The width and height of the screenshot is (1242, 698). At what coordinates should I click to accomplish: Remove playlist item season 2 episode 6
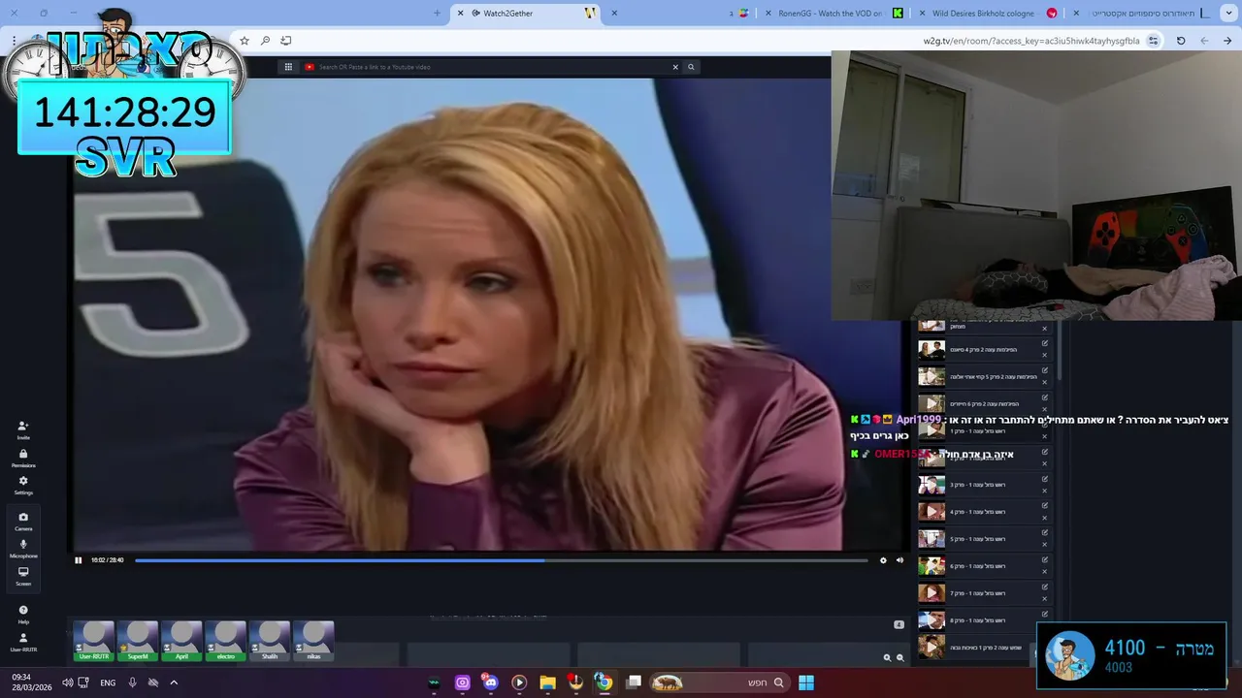1045,409
